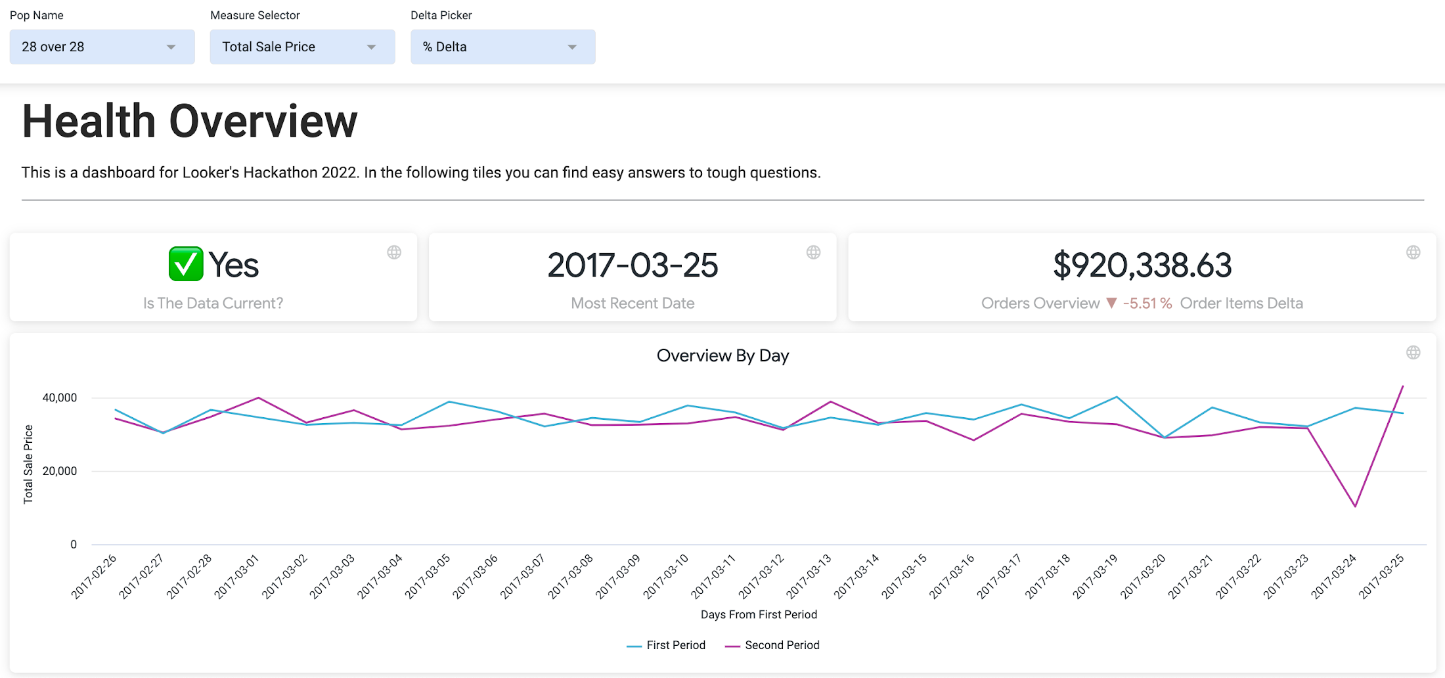This screenshot has width=1445, height=678.
Task: Click the Second Period purple legend swatch
Action: coord(732,646)
